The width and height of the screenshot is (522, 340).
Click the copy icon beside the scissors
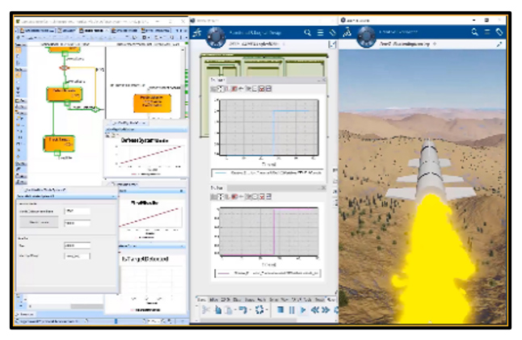pyautogui.click(x=218, y=309)
